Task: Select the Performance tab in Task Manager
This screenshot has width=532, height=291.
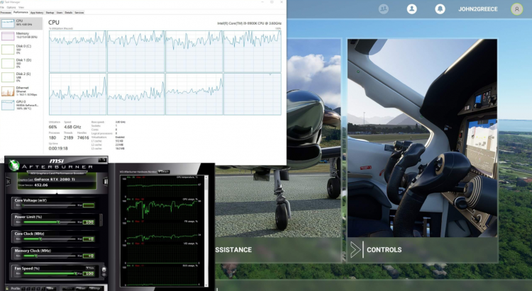Action: pos(21,13)
